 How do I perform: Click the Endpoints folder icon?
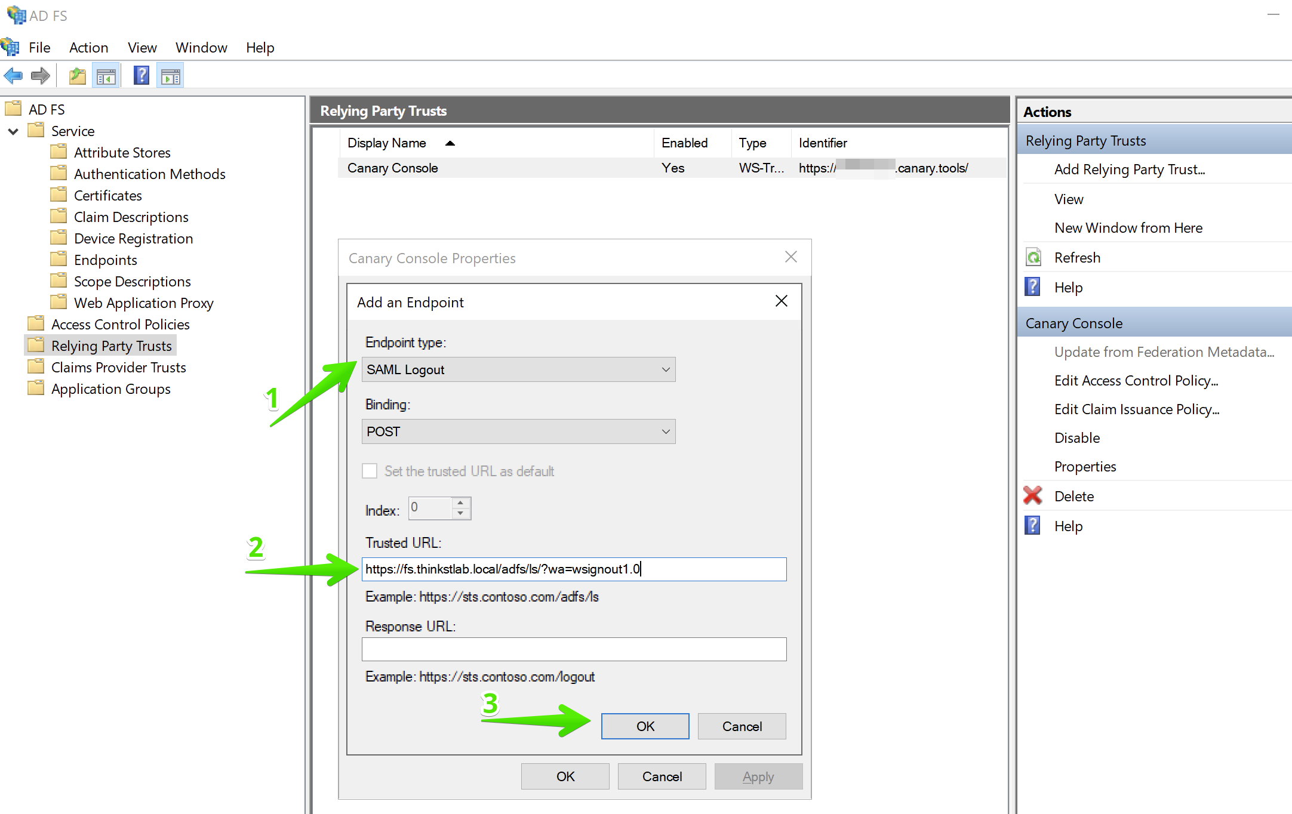coord(59,259)
